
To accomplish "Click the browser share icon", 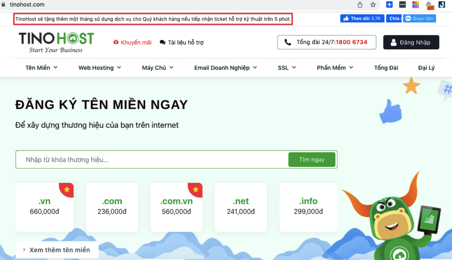I will [x=360, y=4].
